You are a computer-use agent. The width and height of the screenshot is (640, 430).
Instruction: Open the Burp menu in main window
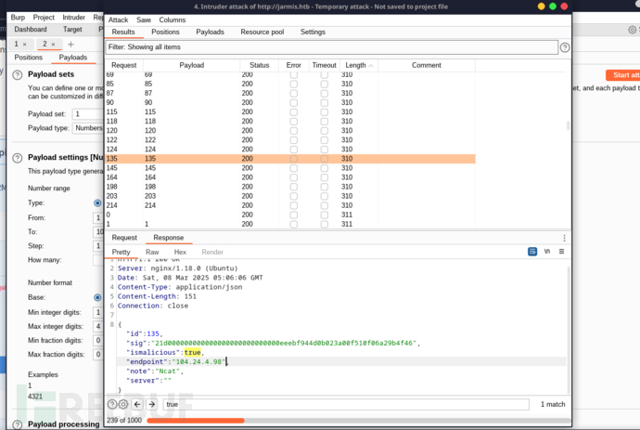[x=18, y=17]
